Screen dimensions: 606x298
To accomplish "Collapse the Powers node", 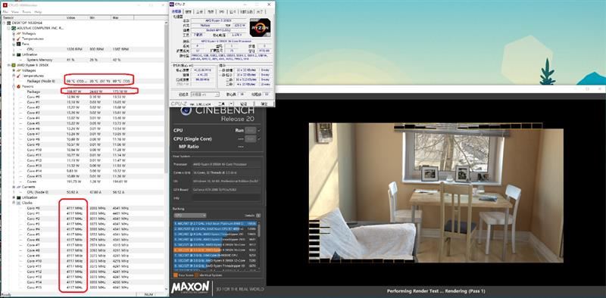I will pyautogui.click(x=14, y=86).
